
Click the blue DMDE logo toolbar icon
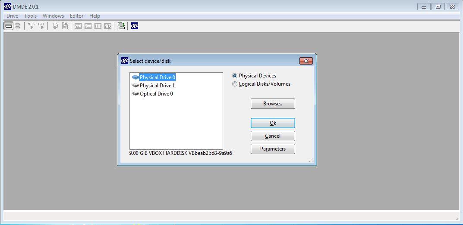click(135, 26)
